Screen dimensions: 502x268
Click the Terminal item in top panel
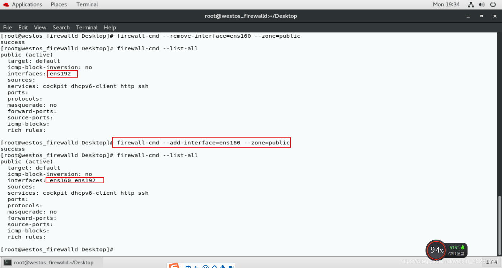pos(87,4)
